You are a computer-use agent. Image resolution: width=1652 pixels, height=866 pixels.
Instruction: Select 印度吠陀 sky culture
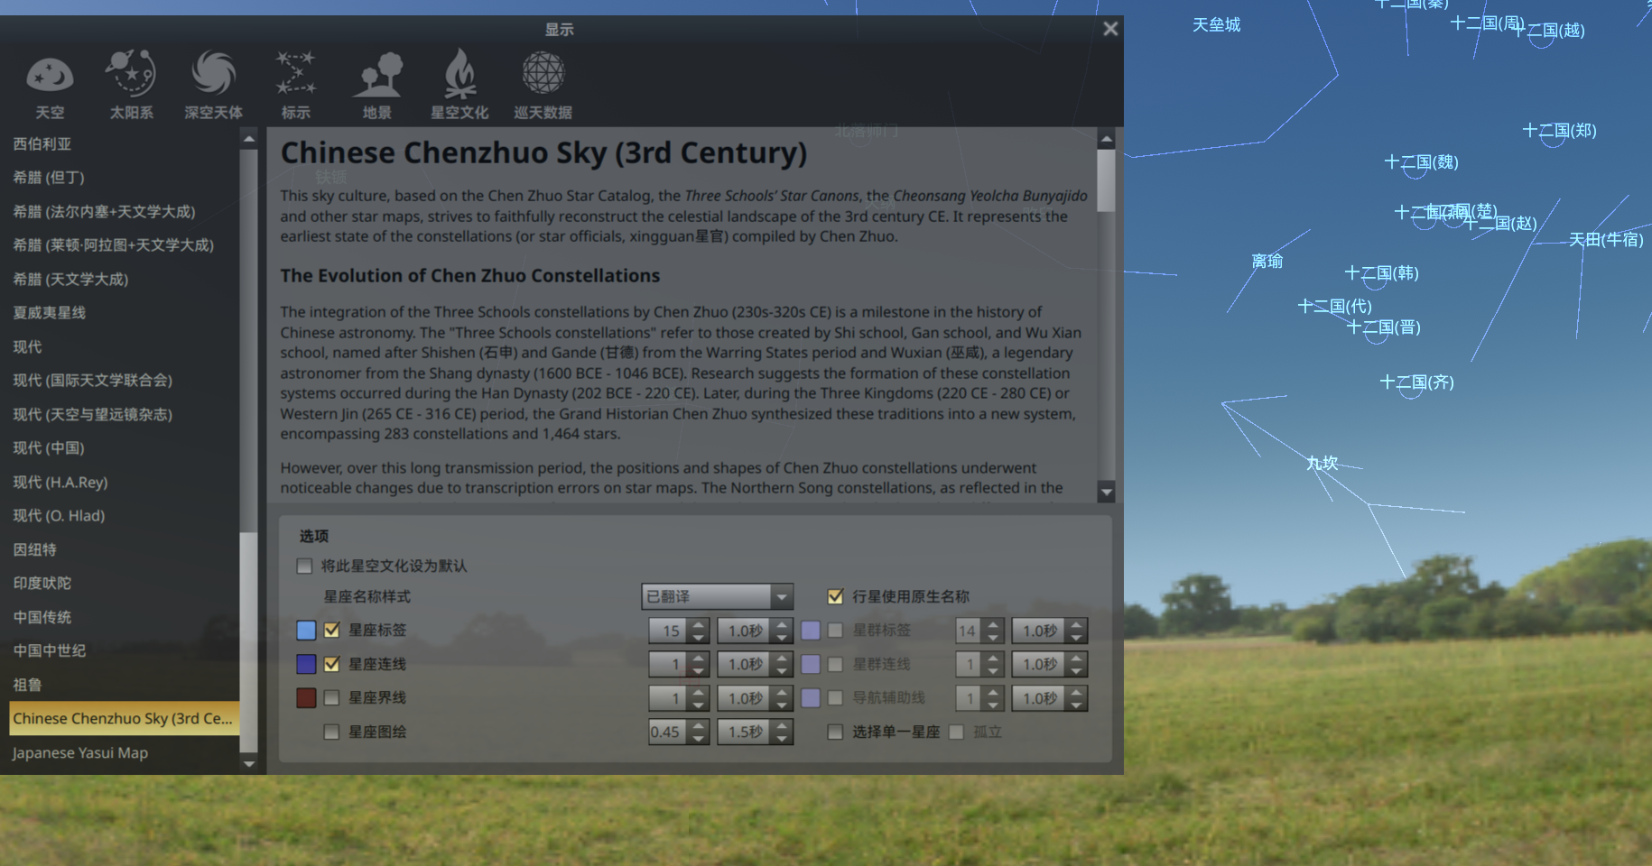point(125,583)
